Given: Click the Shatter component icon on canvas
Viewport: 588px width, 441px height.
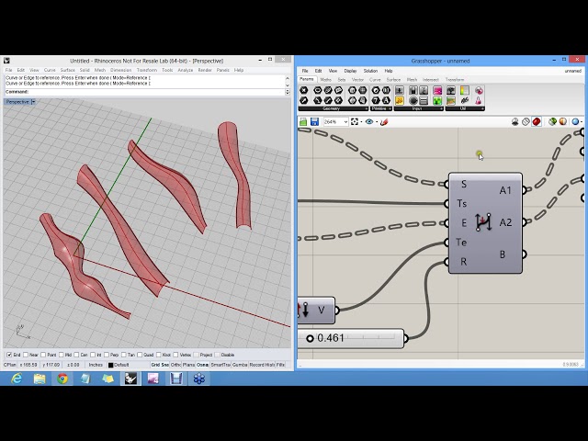Looking at the screenshot, I should (x=483, y=222).
